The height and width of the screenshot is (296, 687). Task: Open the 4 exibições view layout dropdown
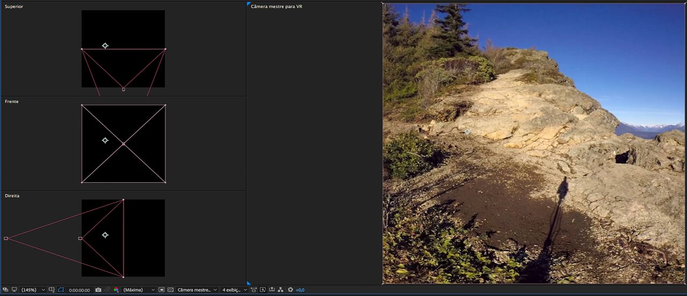coord(235,290)
